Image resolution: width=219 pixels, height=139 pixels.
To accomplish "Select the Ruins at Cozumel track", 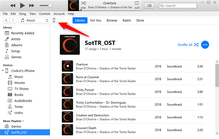I will coord(133,79).
